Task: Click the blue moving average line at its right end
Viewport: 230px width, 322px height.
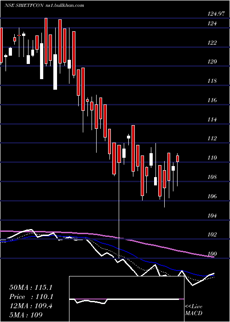Action: (213, 275)
